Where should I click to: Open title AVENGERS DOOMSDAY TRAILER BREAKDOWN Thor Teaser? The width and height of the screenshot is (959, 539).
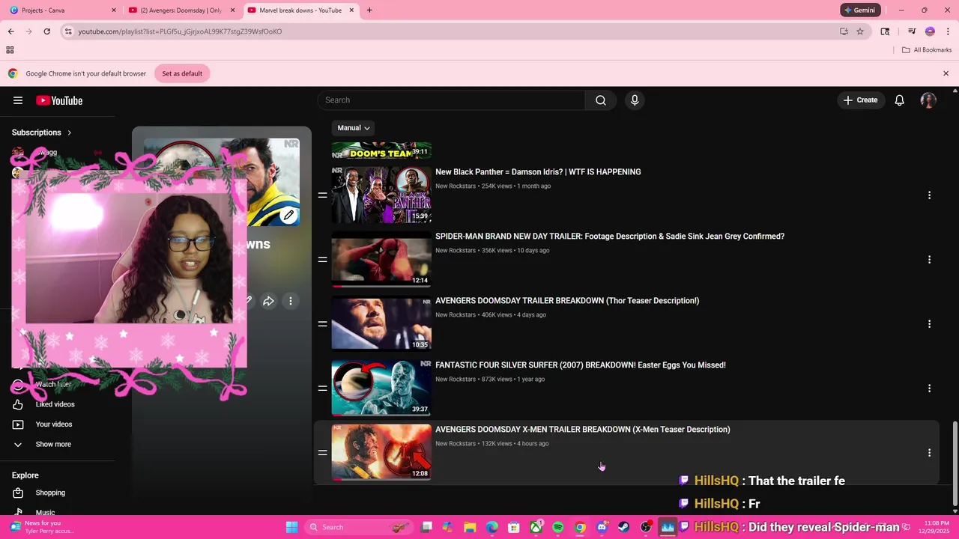[x=567, y=301]
